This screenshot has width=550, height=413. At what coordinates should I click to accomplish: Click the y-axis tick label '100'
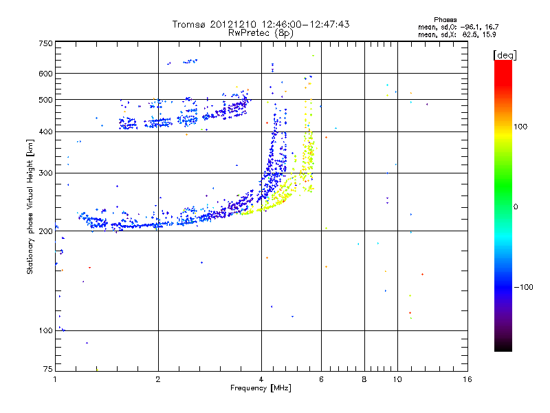click(45, 331)
